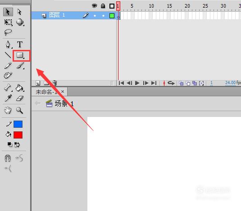The width and height of the screenshot is (241, 211).
Task: Click the stroke color pencil icon
Action: point(9,124)
